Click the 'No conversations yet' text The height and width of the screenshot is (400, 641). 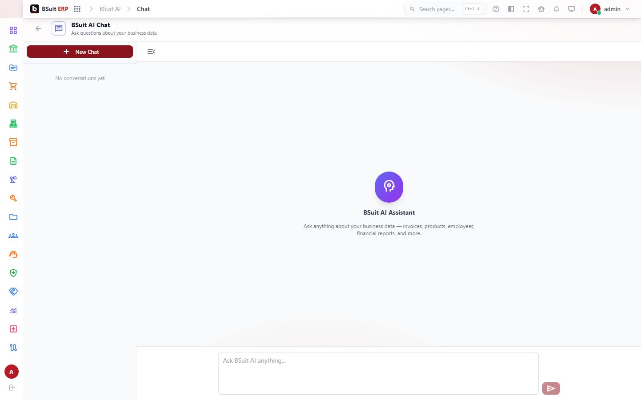[x=80, y=78]
